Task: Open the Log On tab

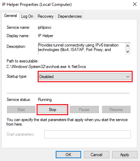Action: click(x=27, y=16)
